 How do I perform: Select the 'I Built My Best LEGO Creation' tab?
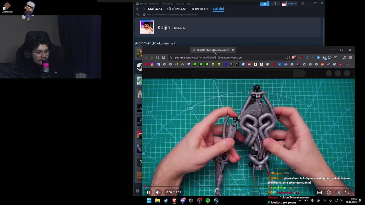213,50
